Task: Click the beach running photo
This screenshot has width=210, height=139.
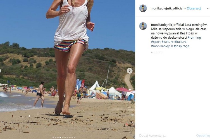Action: [68, 69]
